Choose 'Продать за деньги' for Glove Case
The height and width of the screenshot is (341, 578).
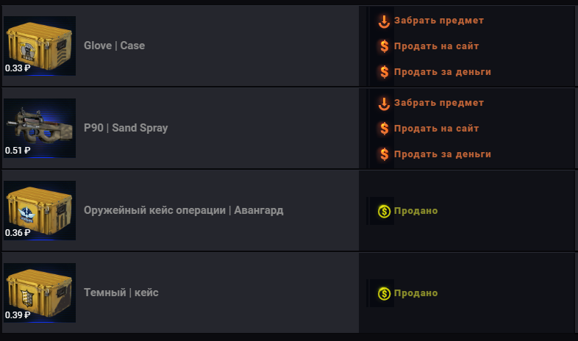443,72
